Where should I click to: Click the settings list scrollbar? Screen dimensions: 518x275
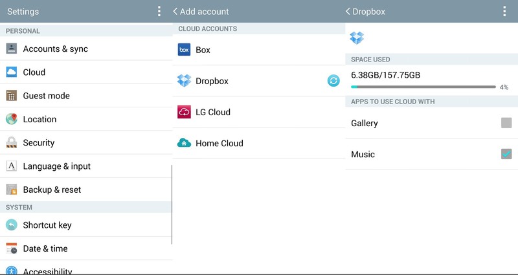point(172,204)
